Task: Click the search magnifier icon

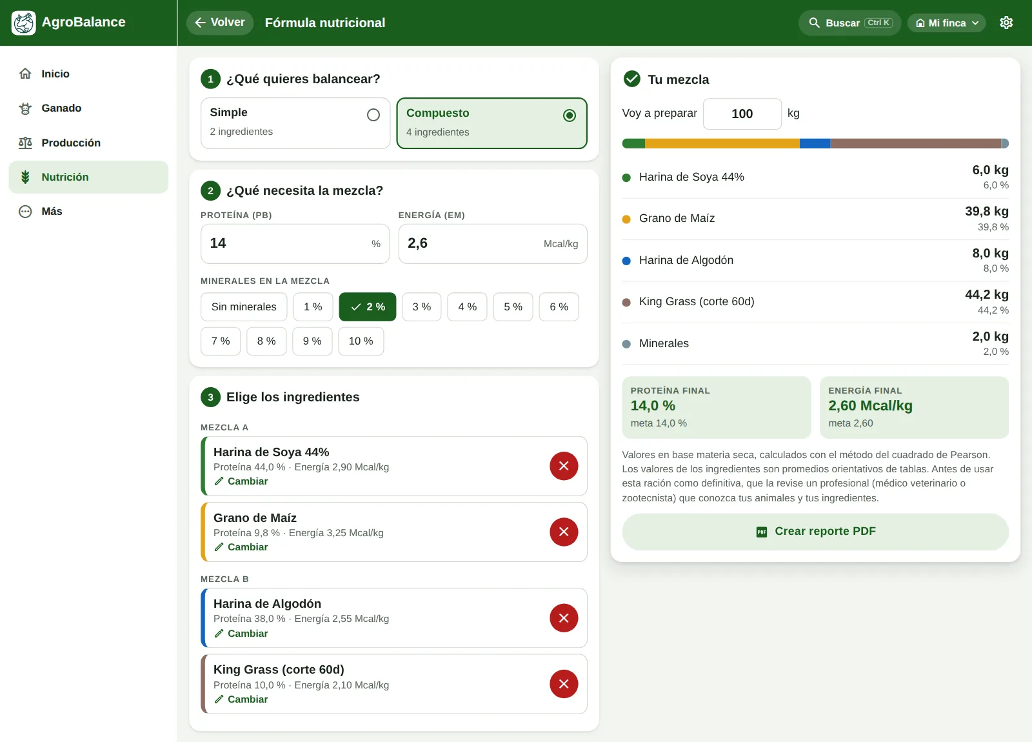Action: click(x=815, y=23)
